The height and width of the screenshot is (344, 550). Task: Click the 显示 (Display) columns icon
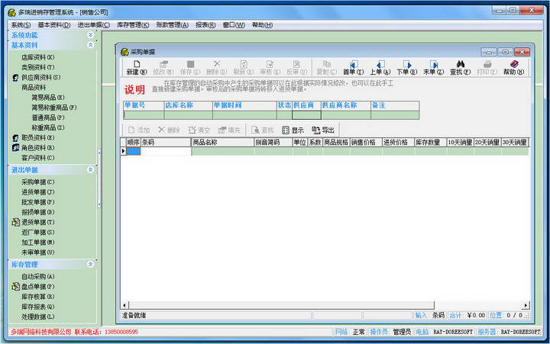click(x=286, y=130)
